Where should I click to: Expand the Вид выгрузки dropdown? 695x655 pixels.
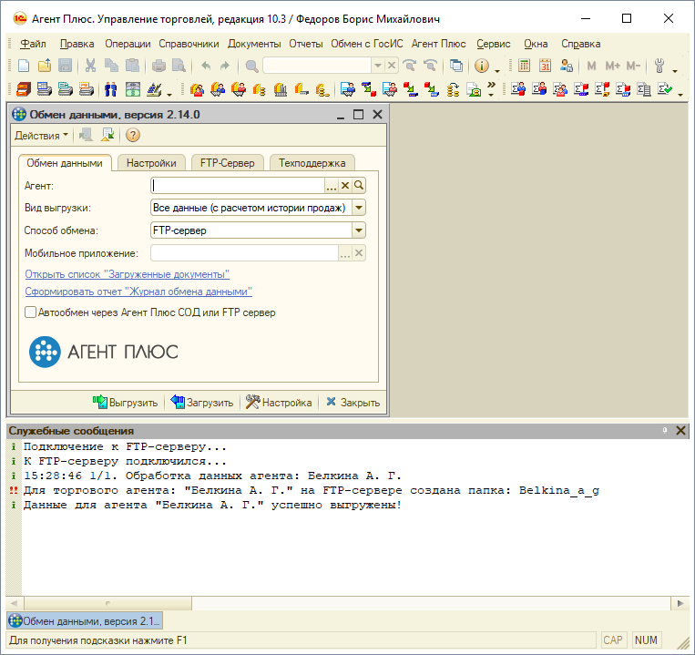click(x=359, y=208)
